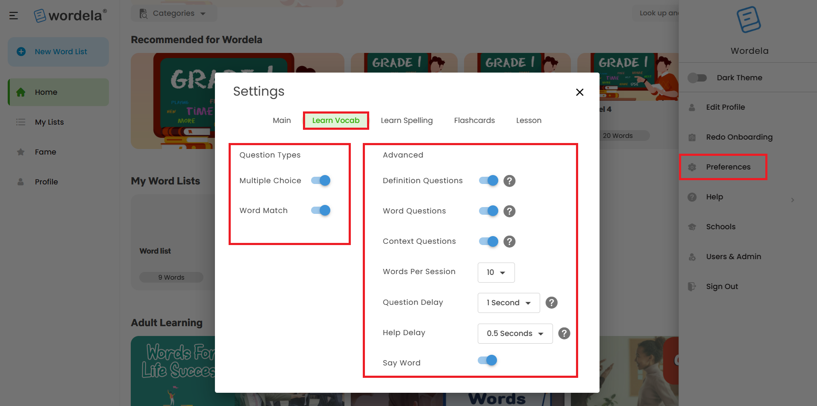This screenshot has height=406, width=817.
Task: Select the Learn Vocab tab
Action: click(336, 120)
